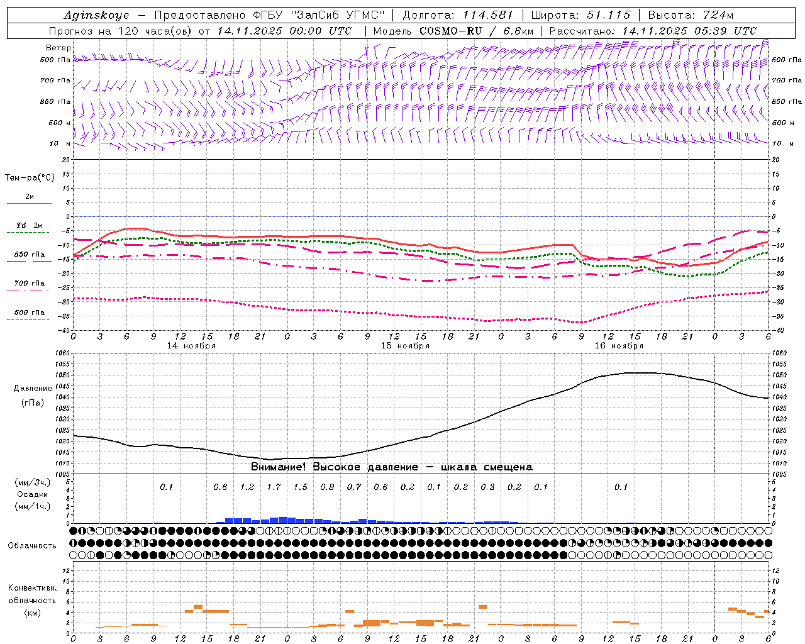The image size is (805, 644).
Task: Click the Модель COSMO-RU / 6.6км label
Action: (x=453, y=31)
